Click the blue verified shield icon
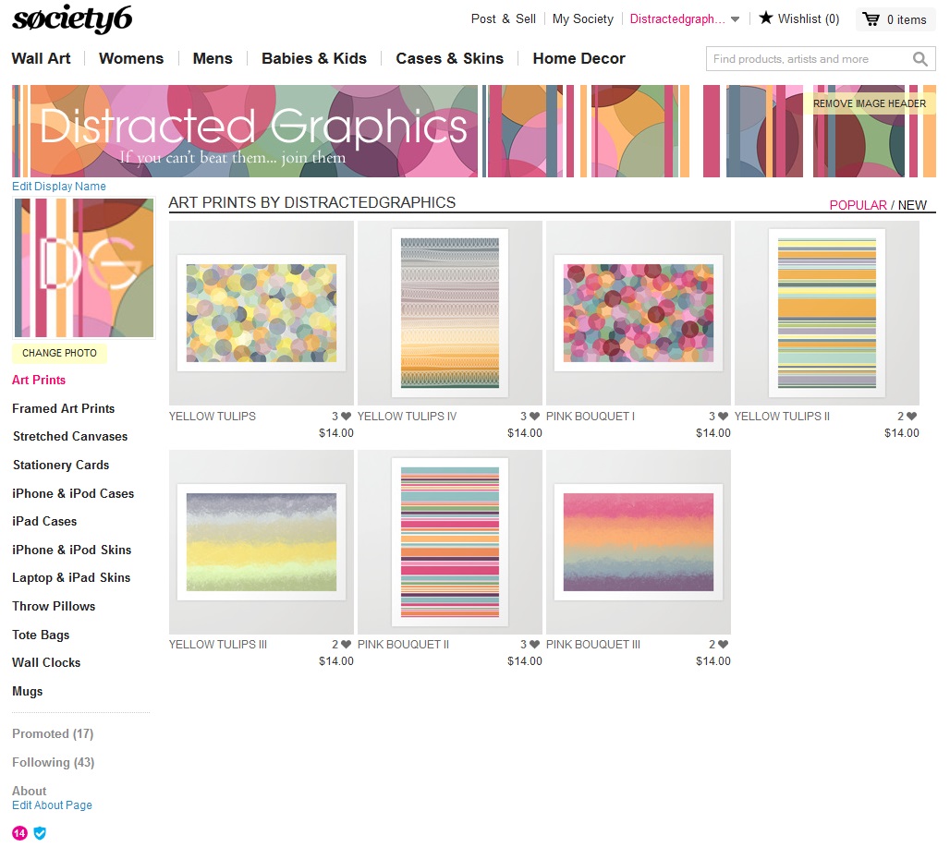 click(x=40, y=833)
